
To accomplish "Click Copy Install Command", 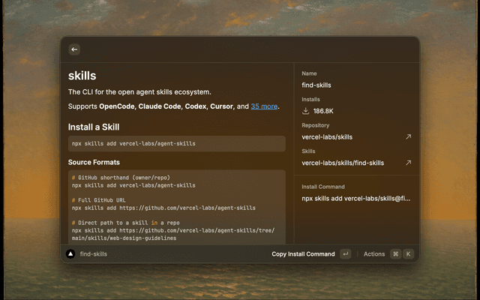I will (x=303, y=254).
